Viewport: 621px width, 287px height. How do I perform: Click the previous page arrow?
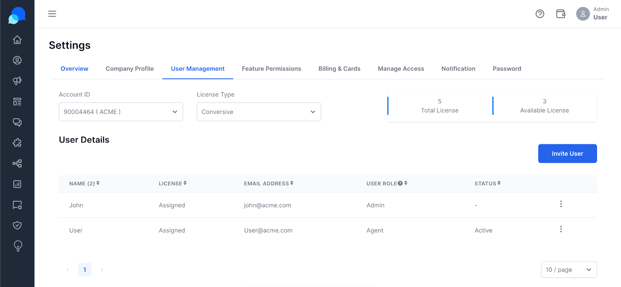click(x=68, y=270)
